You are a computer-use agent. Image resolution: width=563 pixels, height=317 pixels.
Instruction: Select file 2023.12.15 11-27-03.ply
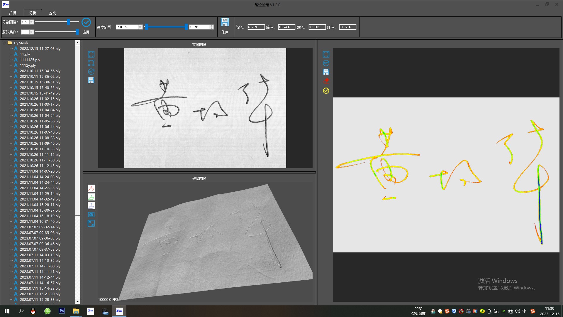[40, 49]
